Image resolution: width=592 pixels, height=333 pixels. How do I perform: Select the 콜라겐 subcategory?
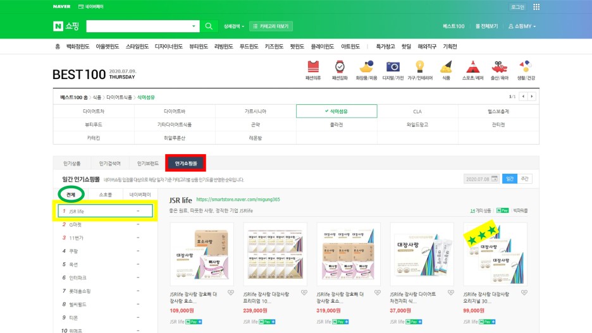[336, 124]
